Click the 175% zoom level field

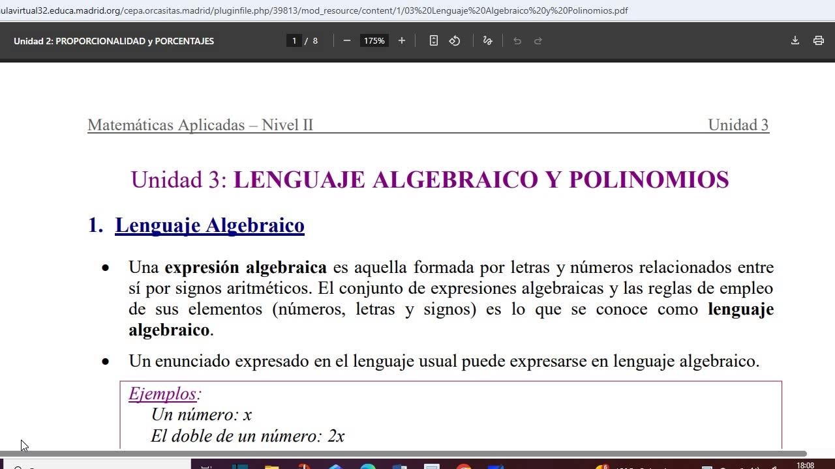tap(374, 40)
